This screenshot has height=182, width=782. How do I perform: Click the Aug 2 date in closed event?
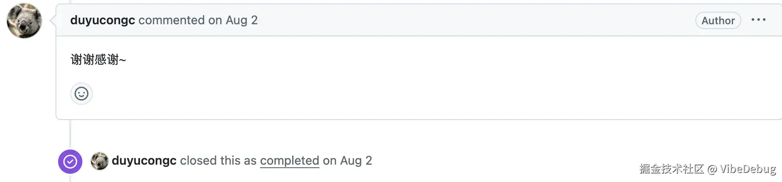[x=356, y=161]
